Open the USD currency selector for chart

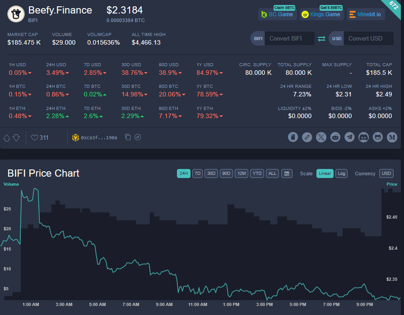point(386,173)
